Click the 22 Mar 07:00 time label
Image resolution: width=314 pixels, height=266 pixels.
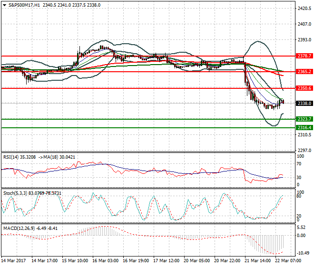point(288,261)
